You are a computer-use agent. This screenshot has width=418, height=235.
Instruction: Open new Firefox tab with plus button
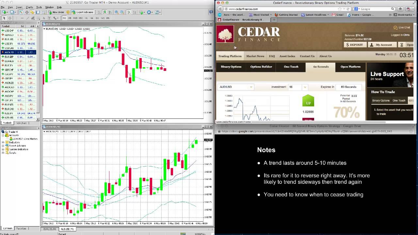pyautogui.click(x=274, y=20)
